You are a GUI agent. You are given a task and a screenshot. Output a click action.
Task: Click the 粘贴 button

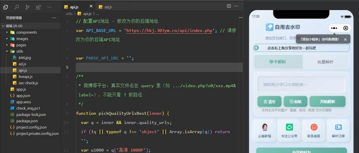click(x=296, y=102)
